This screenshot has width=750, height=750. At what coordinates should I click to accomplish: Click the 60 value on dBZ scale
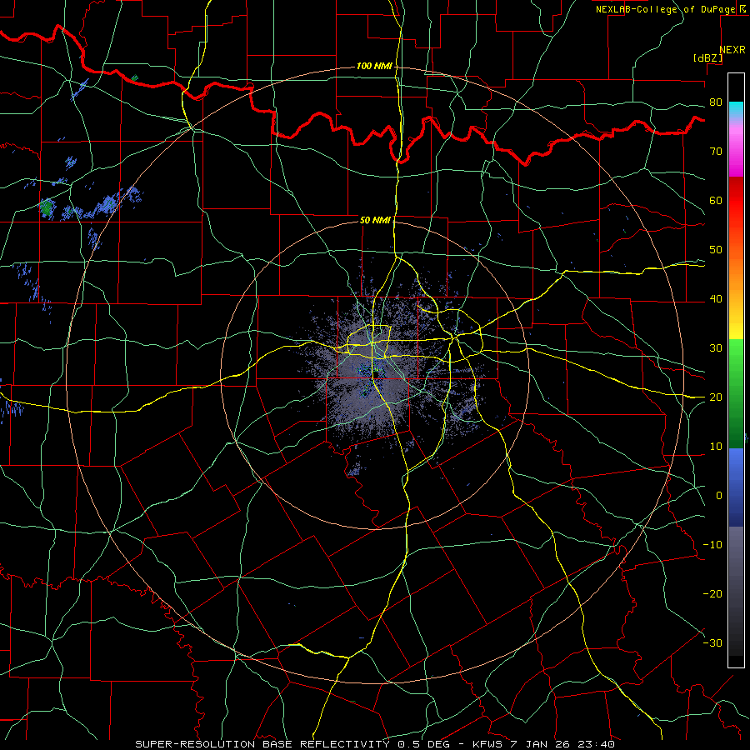[716, 200]
